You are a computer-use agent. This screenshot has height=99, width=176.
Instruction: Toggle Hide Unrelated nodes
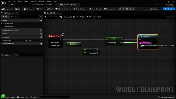coord(61,9)
